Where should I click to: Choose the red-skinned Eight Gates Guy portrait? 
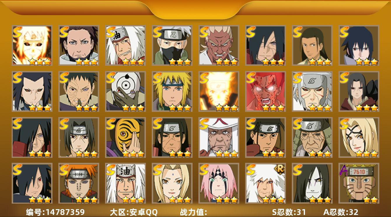[265, 91]
